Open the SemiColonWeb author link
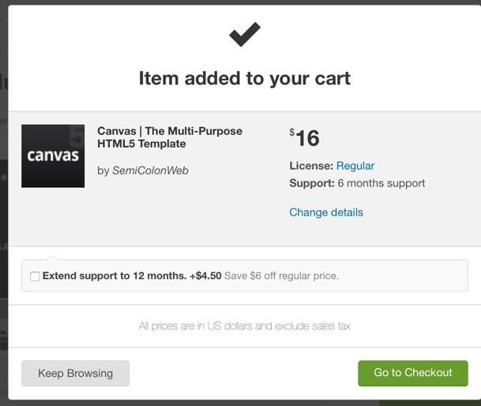This screenshot has height=406, width=481. 150,171
